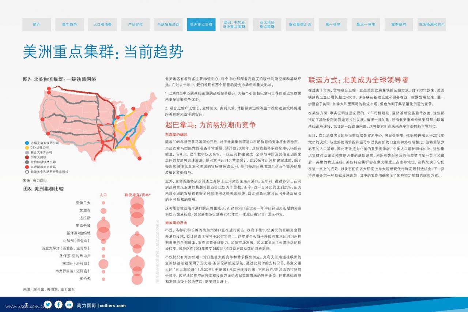Select the highlighted 美洲重点集群 tab
This screenshot has width=468, height=312.
(x=201, y=25)
